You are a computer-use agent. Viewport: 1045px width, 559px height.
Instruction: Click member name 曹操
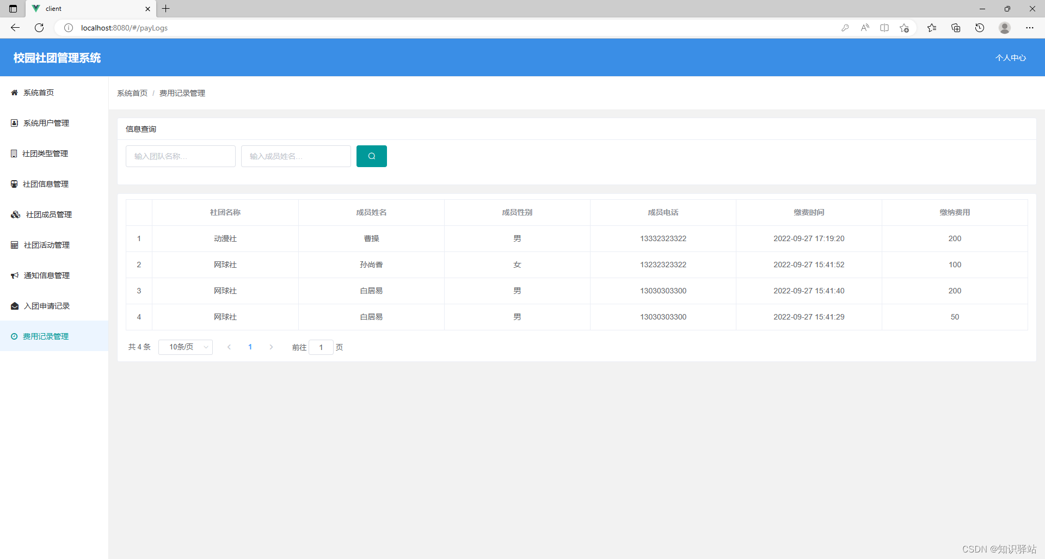[x=371, y=238]
